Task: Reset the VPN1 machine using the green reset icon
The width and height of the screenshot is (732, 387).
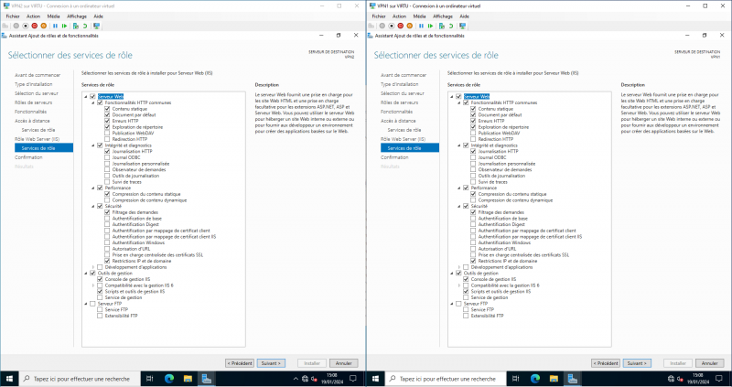Action: point(430,26)
